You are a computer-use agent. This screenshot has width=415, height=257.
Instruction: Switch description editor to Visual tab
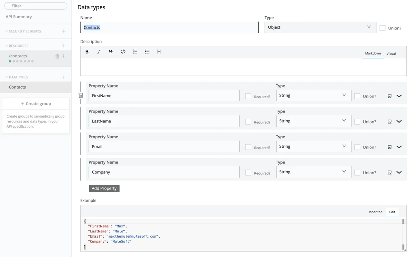391,54
